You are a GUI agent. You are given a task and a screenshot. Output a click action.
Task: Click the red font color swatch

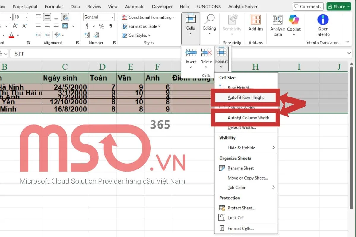[x=11, y=35]
